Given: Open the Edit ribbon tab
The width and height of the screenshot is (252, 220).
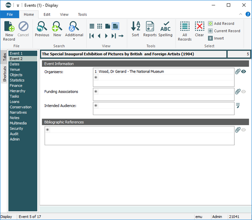Looking at the screenshot, I should [47, 14].
